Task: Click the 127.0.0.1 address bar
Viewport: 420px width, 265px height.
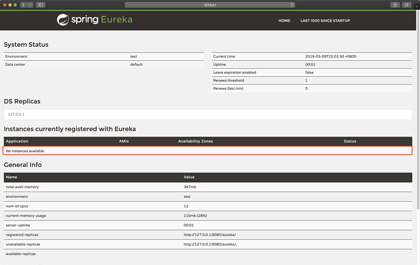Action: [210, 5]
